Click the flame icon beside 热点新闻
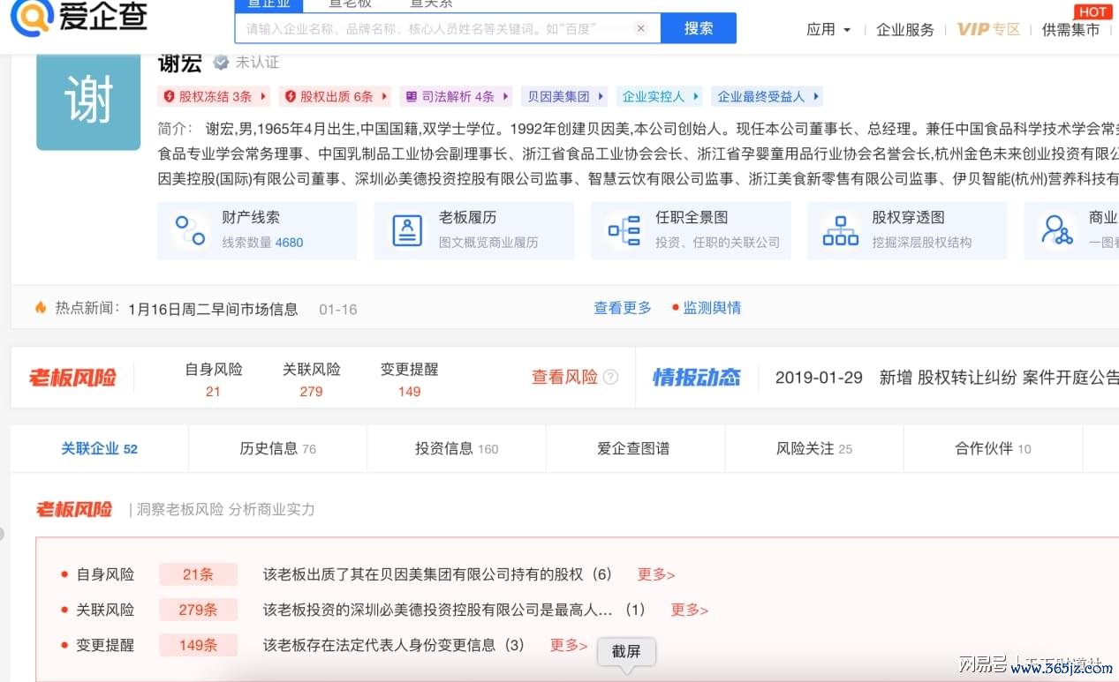Image resolution: width=1119 pixels, height=682 pixels. [41, 308]
